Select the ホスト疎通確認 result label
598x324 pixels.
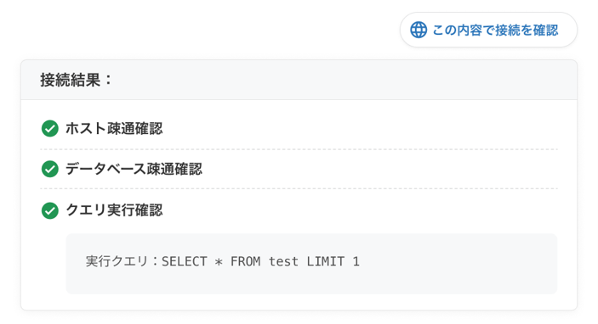[114, 129]
